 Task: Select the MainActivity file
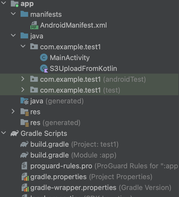tap(69, 58)
